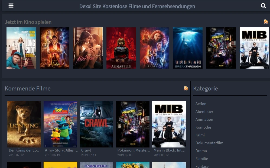
Task: Click the Dark Phoenix poster
Action: (154, 48)
